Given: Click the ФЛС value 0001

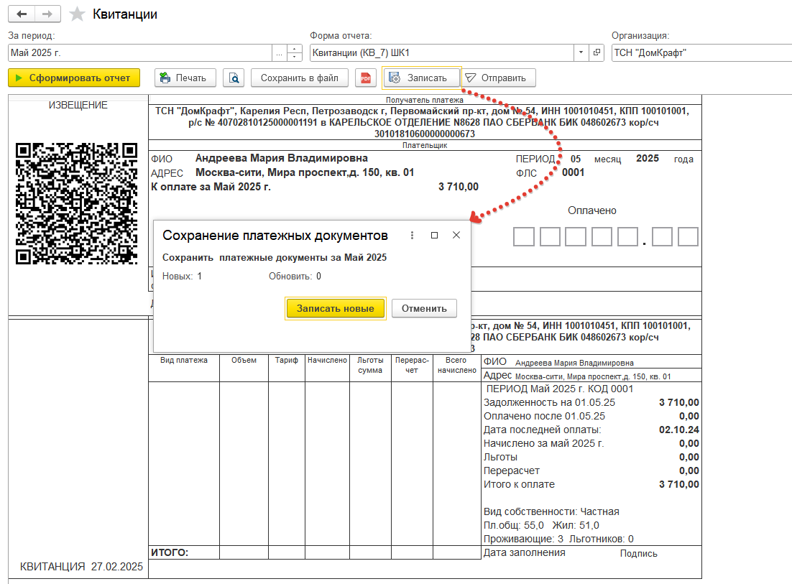Looking at the screenshot, I should [x=574, y=172].
